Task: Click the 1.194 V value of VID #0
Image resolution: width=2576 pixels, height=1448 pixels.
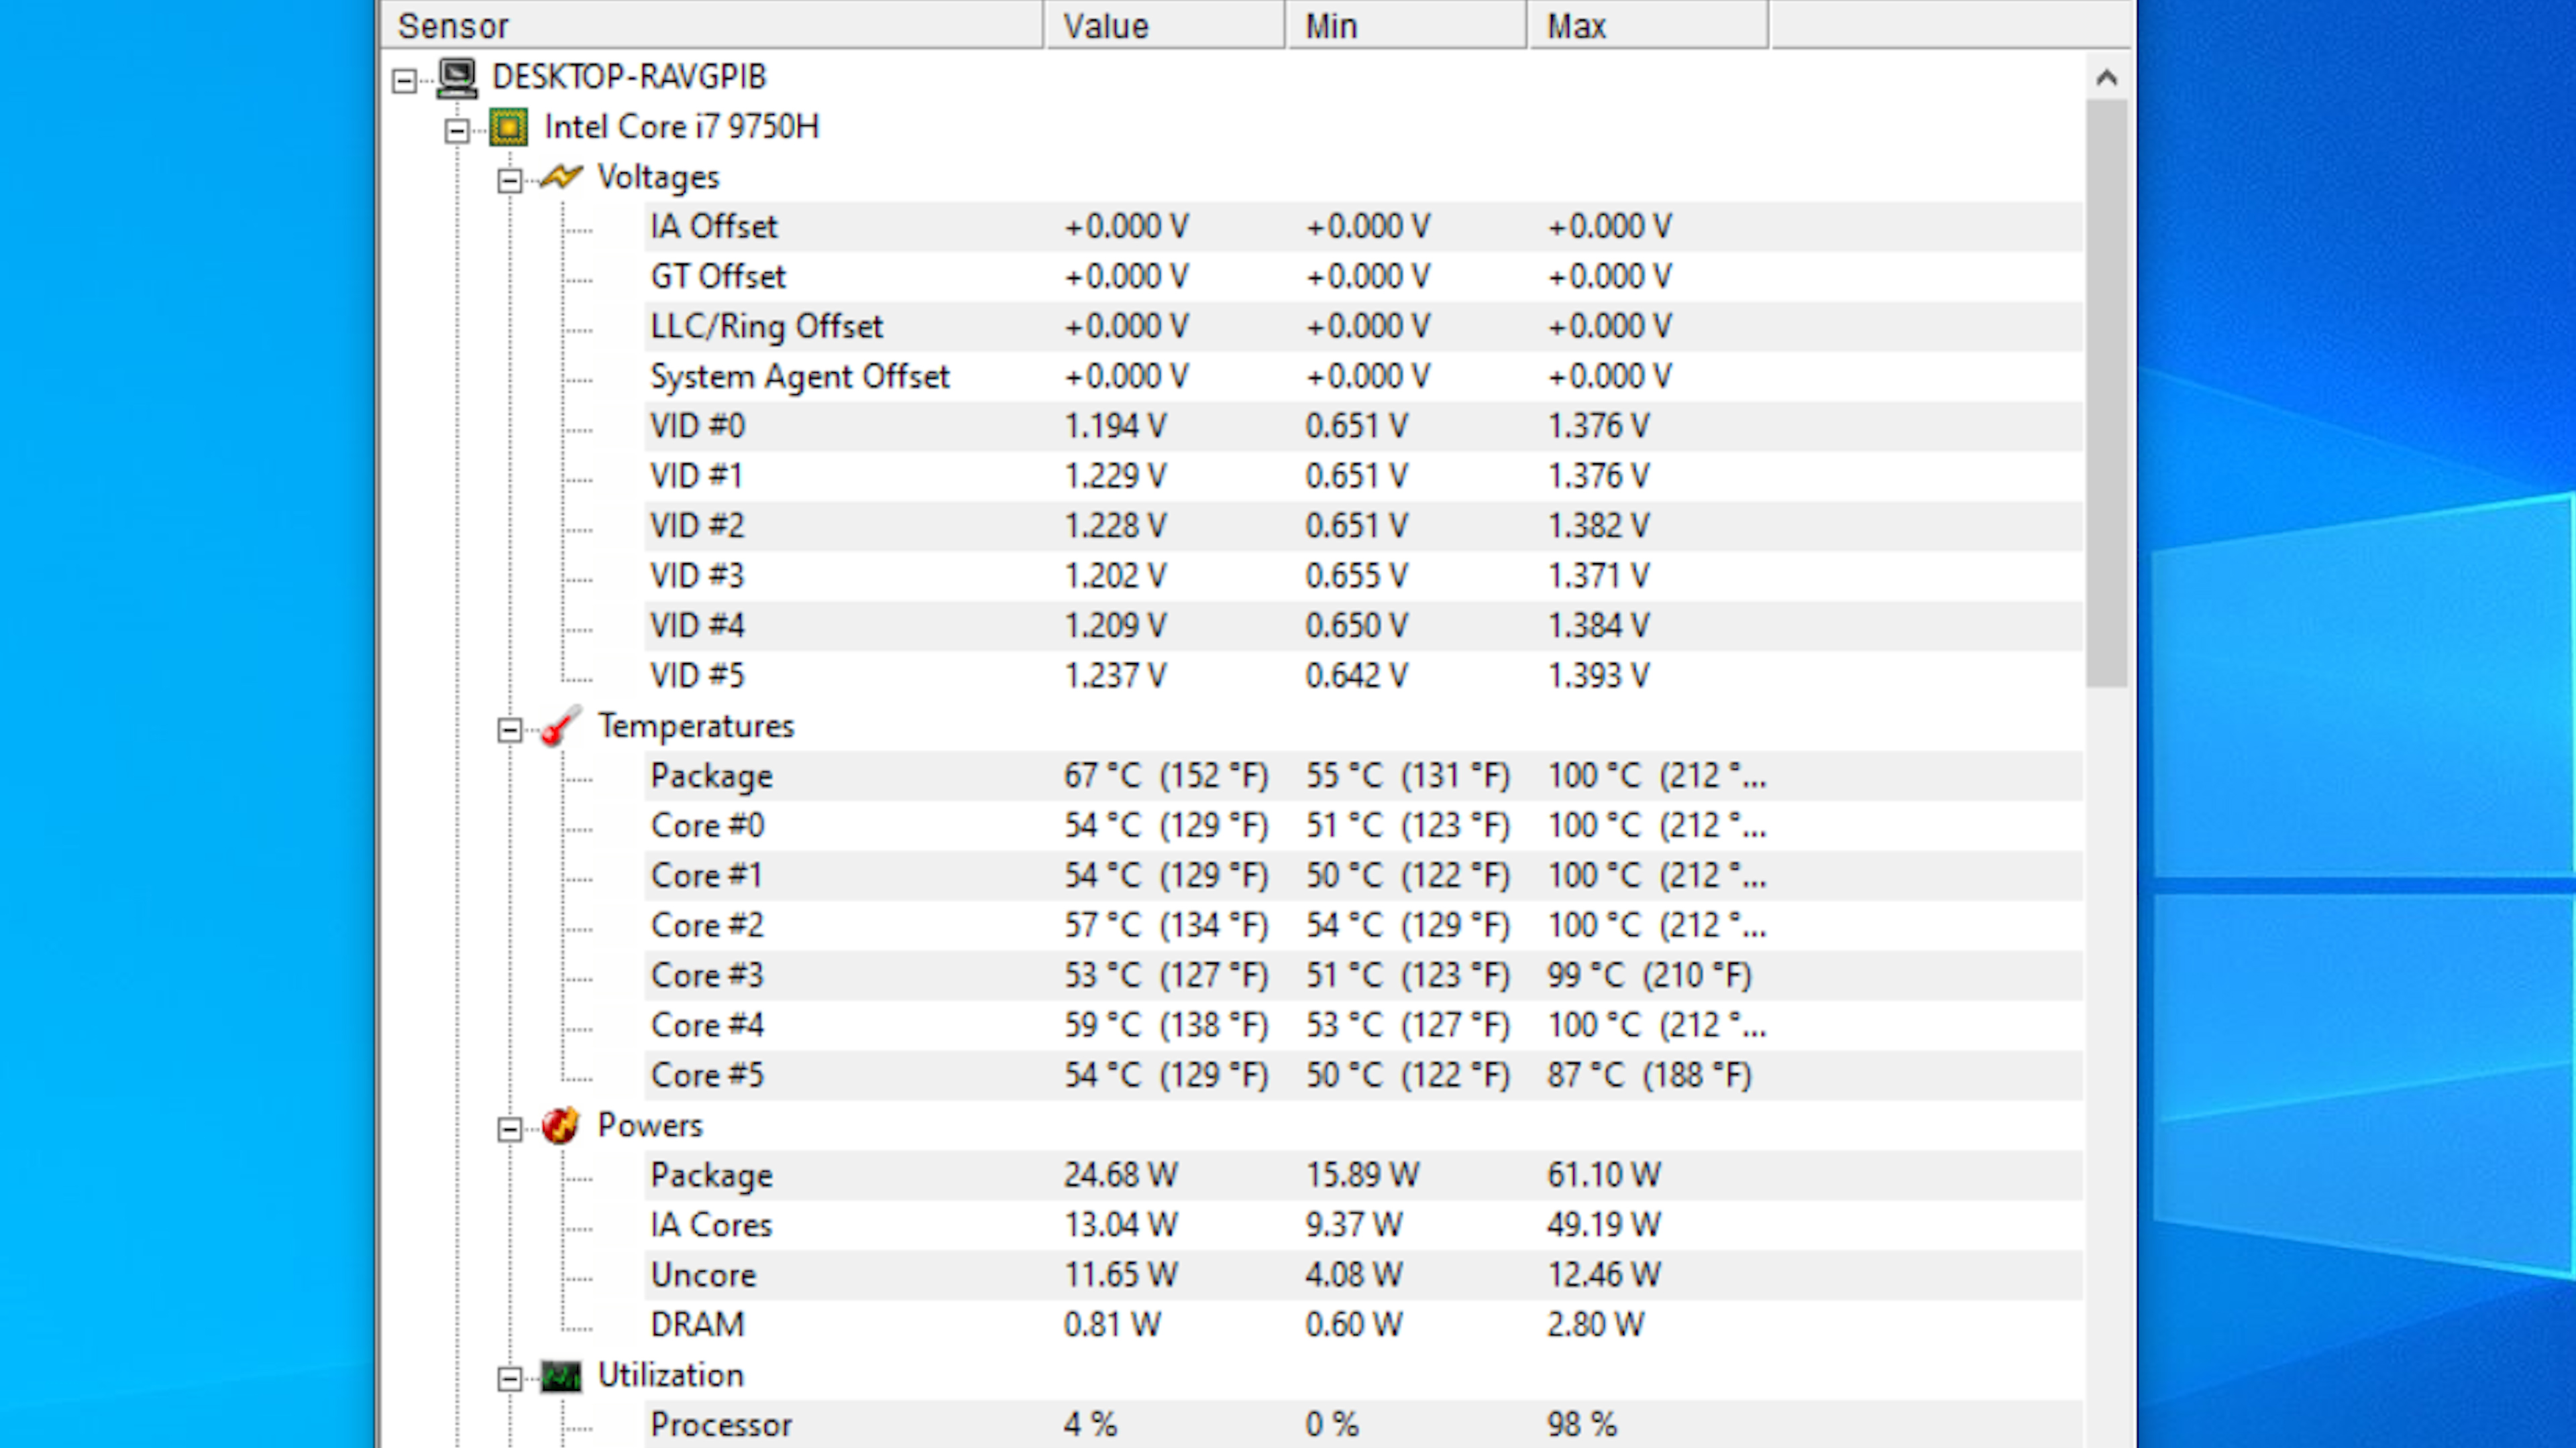Action: 1115,427
